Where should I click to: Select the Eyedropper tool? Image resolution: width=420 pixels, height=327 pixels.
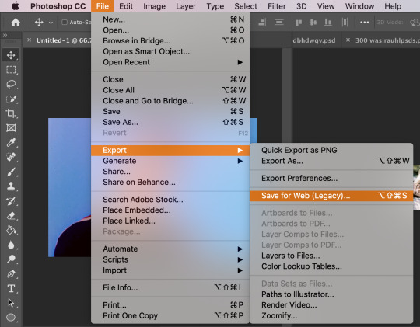coord(11,142)
